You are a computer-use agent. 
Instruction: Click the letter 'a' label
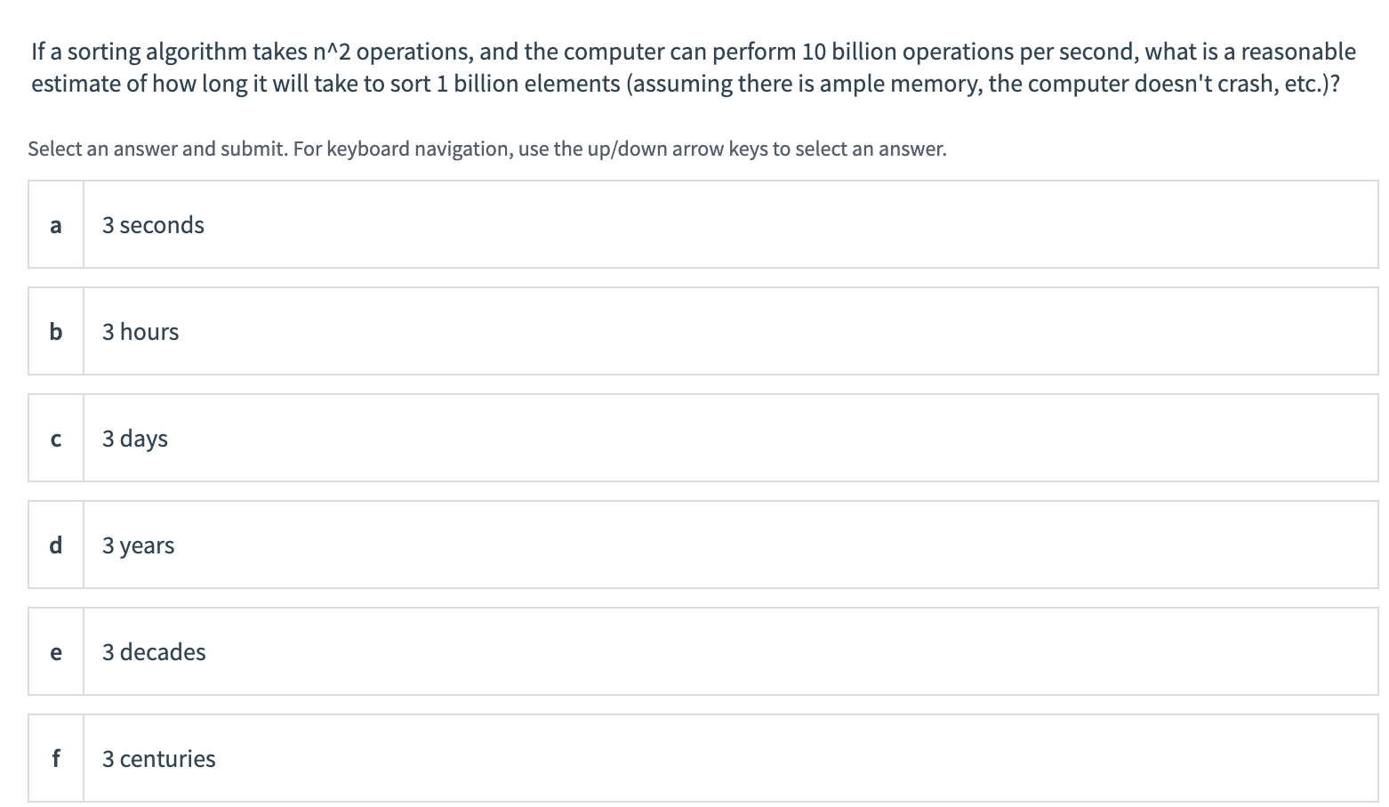tap(55, 224)
